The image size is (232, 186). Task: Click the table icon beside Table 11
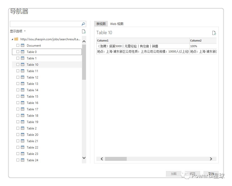(x=22, y=71)
